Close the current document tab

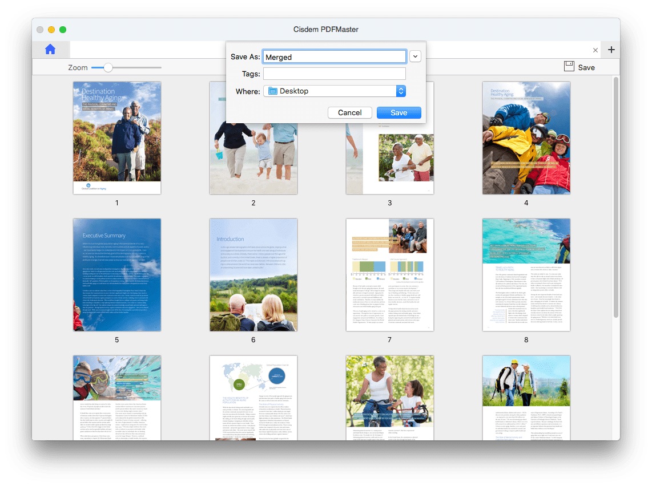pyautogui.click(x=595, y=50)
